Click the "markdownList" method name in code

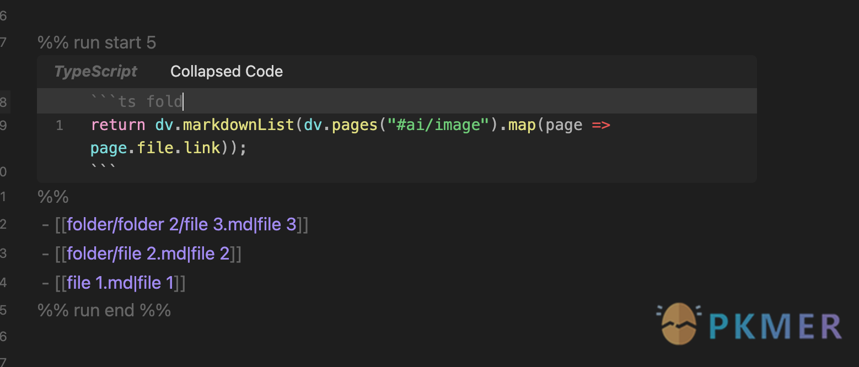pos(239,125)
